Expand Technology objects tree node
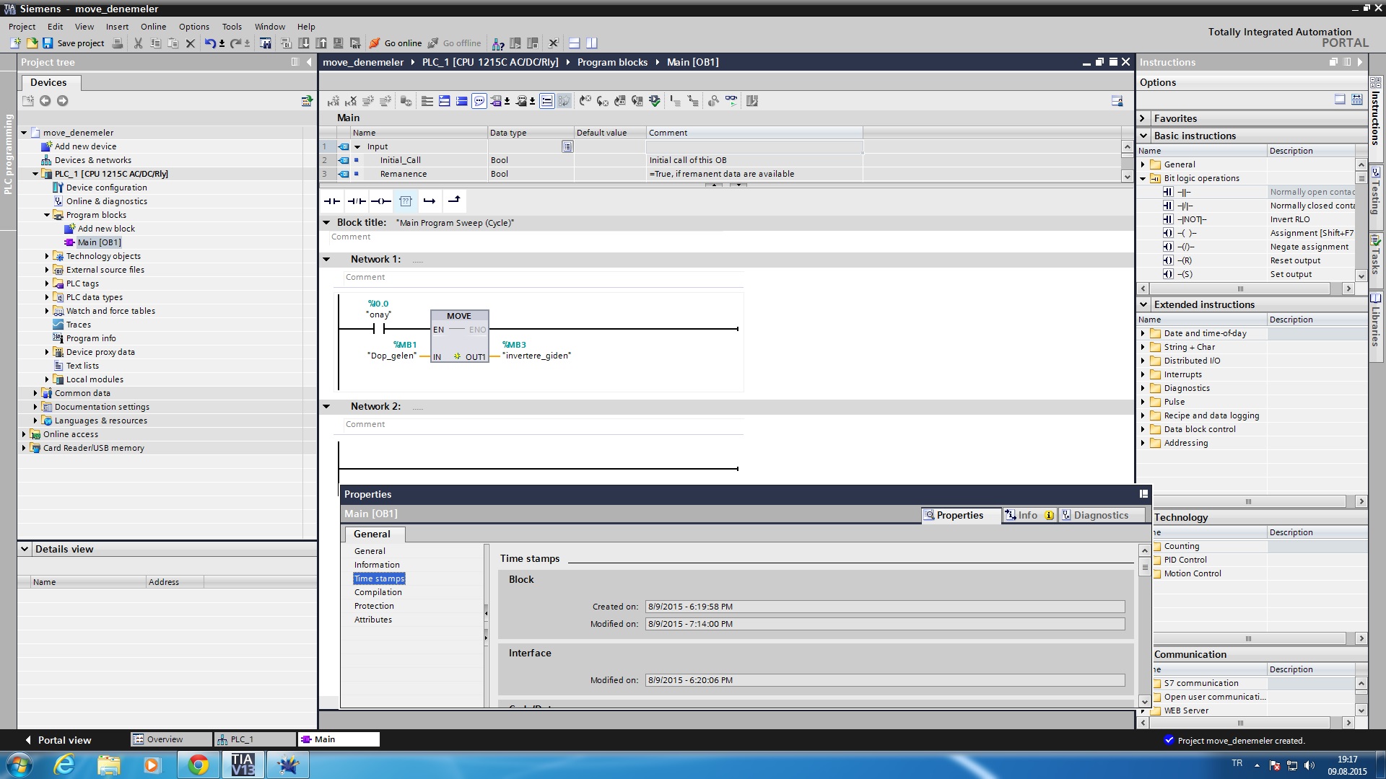 (47, 256)
